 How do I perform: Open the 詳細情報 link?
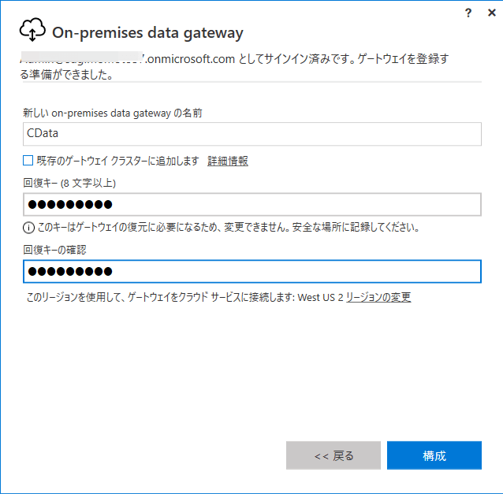[x=227, y=161]
